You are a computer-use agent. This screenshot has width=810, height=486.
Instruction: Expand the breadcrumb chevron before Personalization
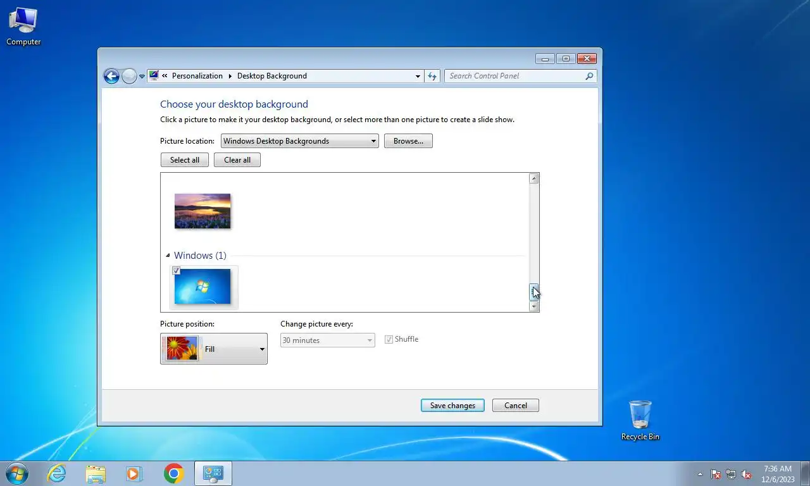[165, 76]
